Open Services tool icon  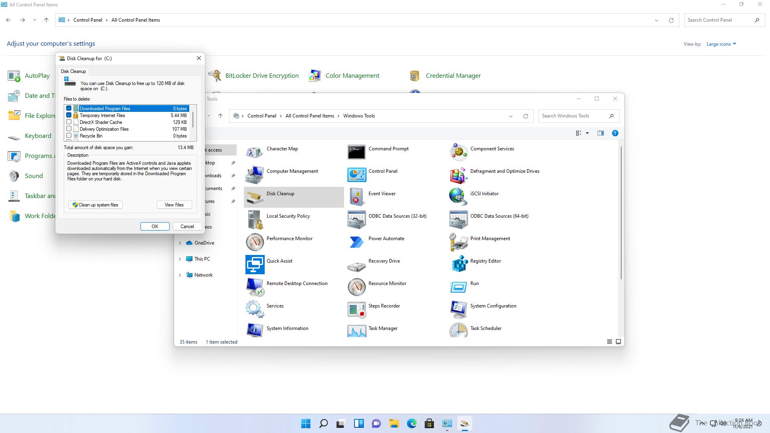(255, 310)
